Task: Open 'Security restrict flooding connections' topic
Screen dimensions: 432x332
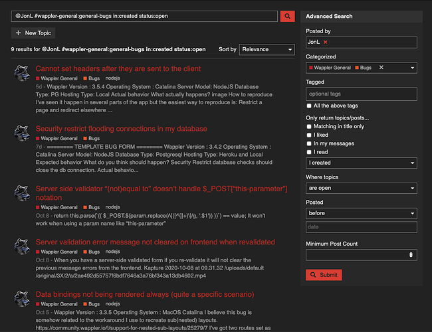Action: coord(121,129)
